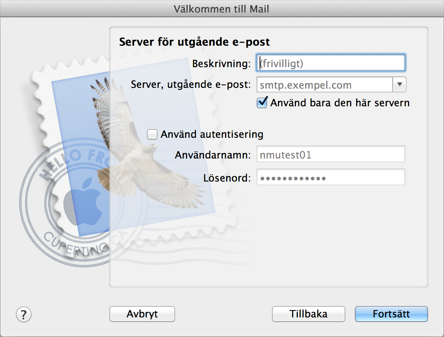This screenshot has width=444, height=337.
Task: Click the 'Server för utgående e-post' heading
Action: (194, 42)
